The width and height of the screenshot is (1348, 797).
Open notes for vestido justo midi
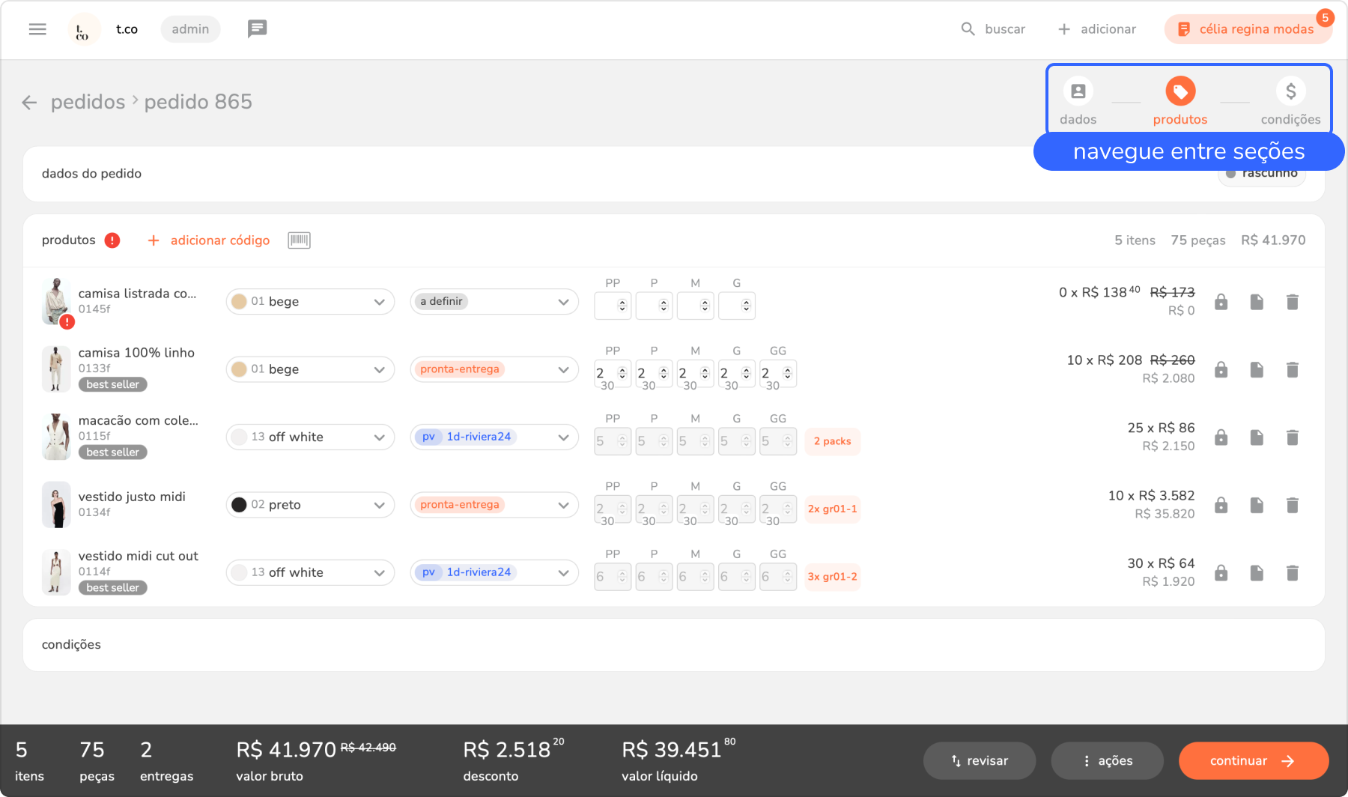pos(1256,506)
